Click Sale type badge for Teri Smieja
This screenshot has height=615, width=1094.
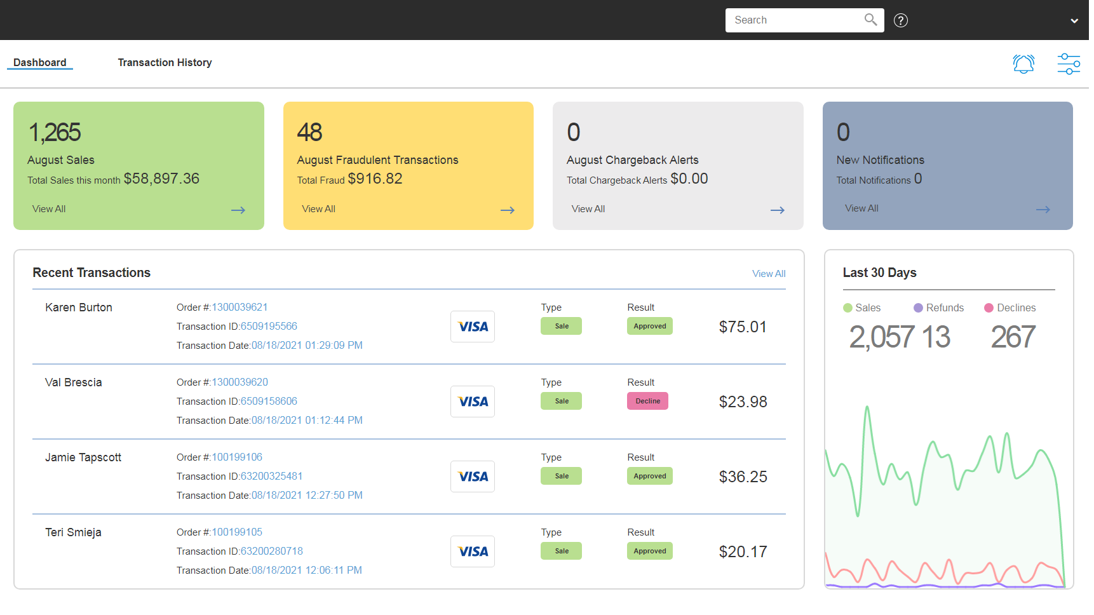561,551
